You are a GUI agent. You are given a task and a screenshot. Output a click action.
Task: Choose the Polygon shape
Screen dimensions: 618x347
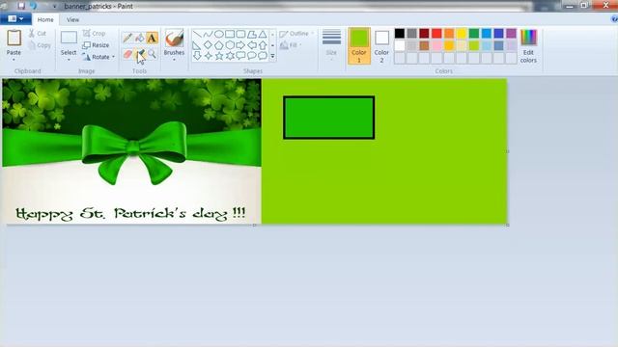pos(251,35)
